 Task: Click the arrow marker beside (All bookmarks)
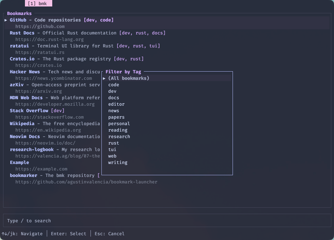(104, 78)
